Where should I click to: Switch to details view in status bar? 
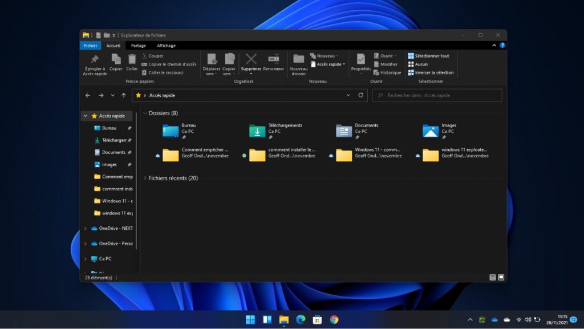coord(492,278)
